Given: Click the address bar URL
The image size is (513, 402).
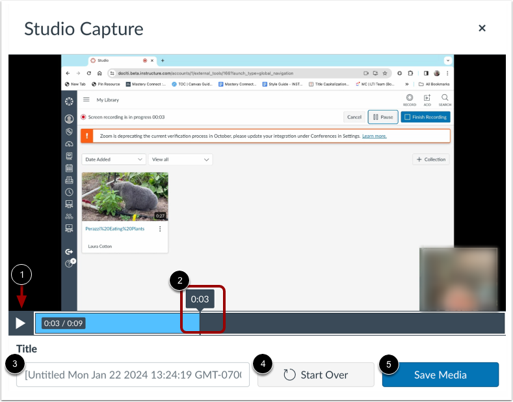Looking at the screenshot, I should 205,74.
